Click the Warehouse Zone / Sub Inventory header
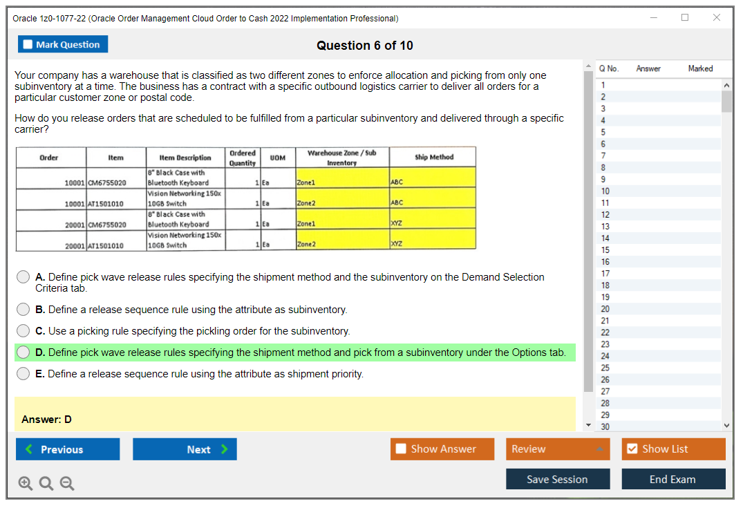This screenshot has width=743, height=508. (x=342, y=158)
